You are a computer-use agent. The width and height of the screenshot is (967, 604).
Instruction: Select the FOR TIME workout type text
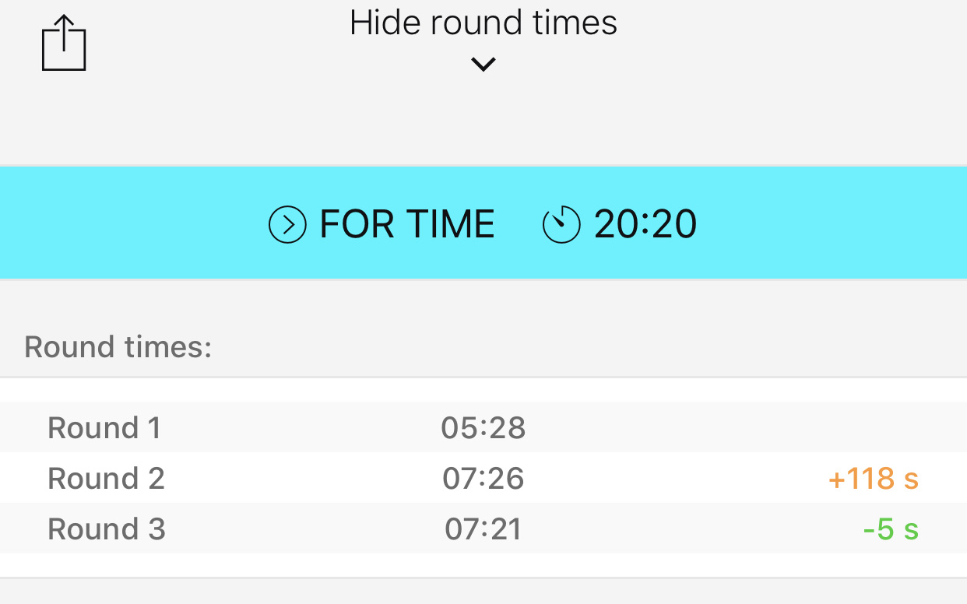tap(407, 225)
